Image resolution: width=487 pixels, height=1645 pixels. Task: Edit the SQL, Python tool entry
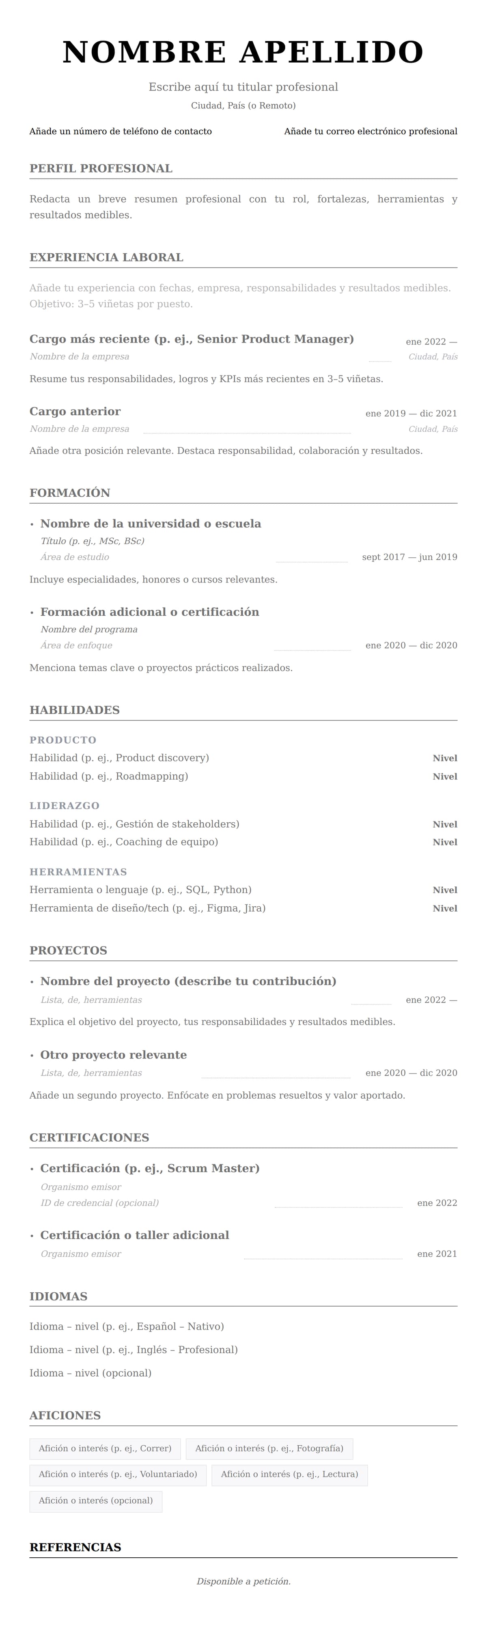tap(140, 890)
